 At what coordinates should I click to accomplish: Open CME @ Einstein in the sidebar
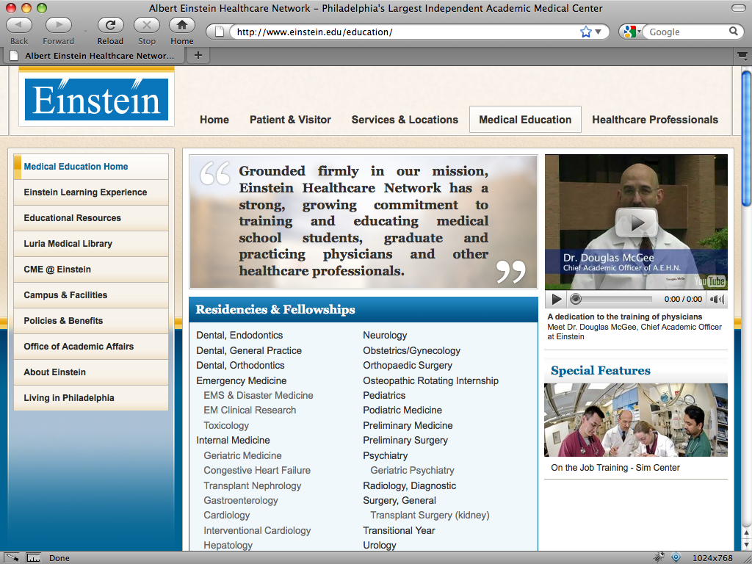coord(91,270)
